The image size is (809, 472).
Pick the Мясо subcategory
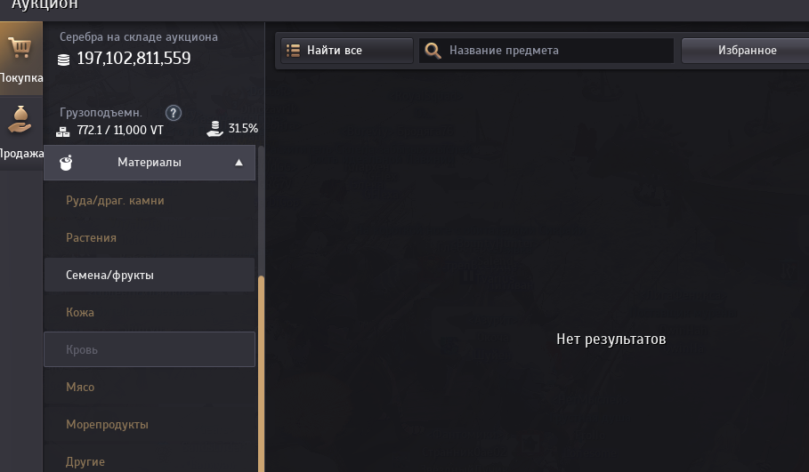(80, 388)
